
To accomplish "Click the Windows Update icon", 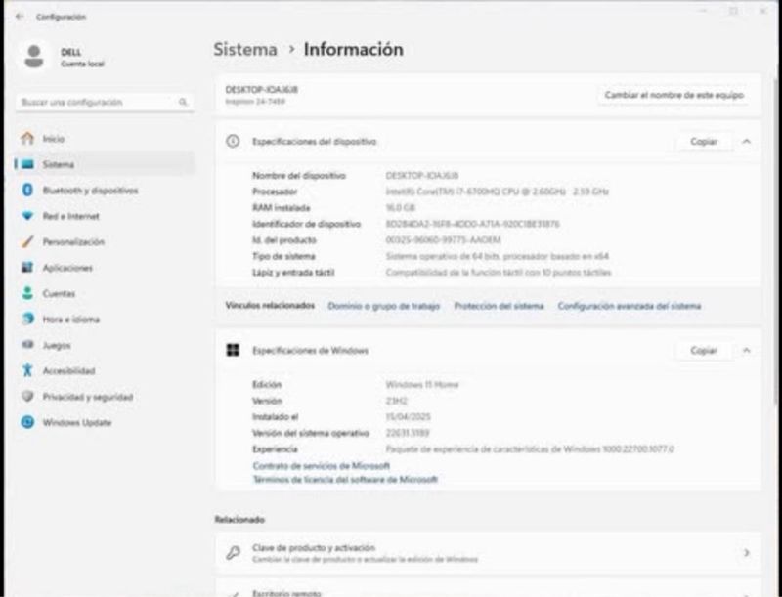I will point(28,422).
